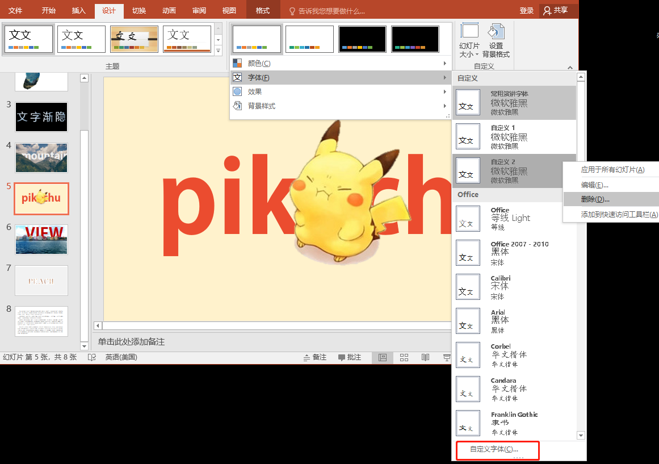Switch to the 开始 ribbon tab

point(48,11)
